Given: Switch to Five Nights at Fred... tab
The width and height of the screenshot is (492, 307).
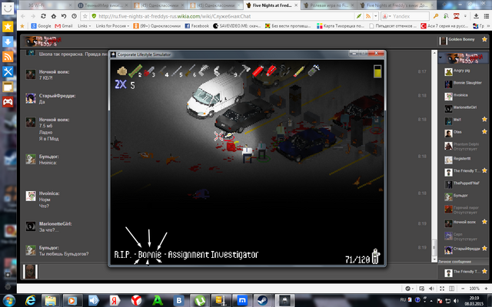Looking at the screenshot, I should [x=272, y=5].
